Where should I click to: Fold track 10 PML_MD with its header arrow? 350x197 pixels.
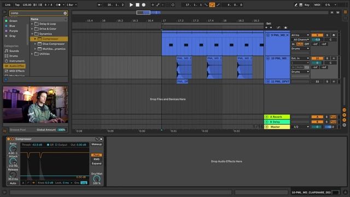[268, 59]
